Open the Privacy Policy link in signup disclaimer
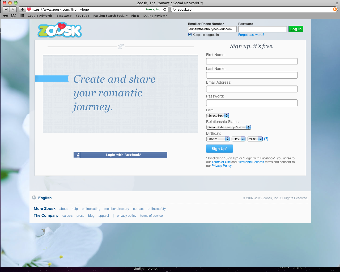Viewport: 340px width, 272px height. [222, 166]
